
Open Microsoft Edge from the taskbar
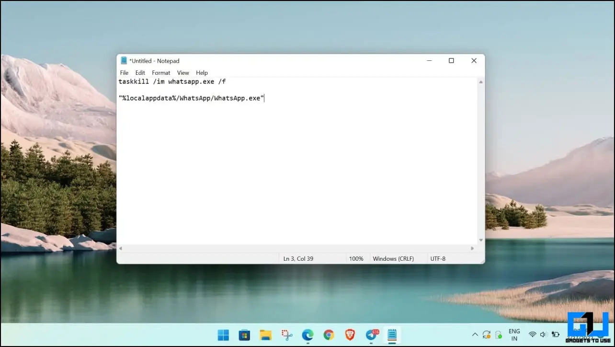[x=307, y=335]
